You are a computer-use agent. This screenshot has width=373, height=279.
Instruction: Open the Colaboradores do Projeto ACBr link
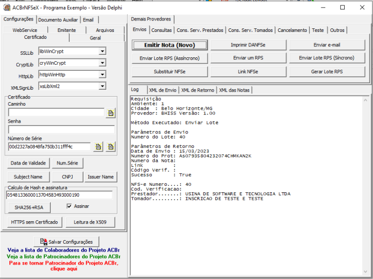64,250
